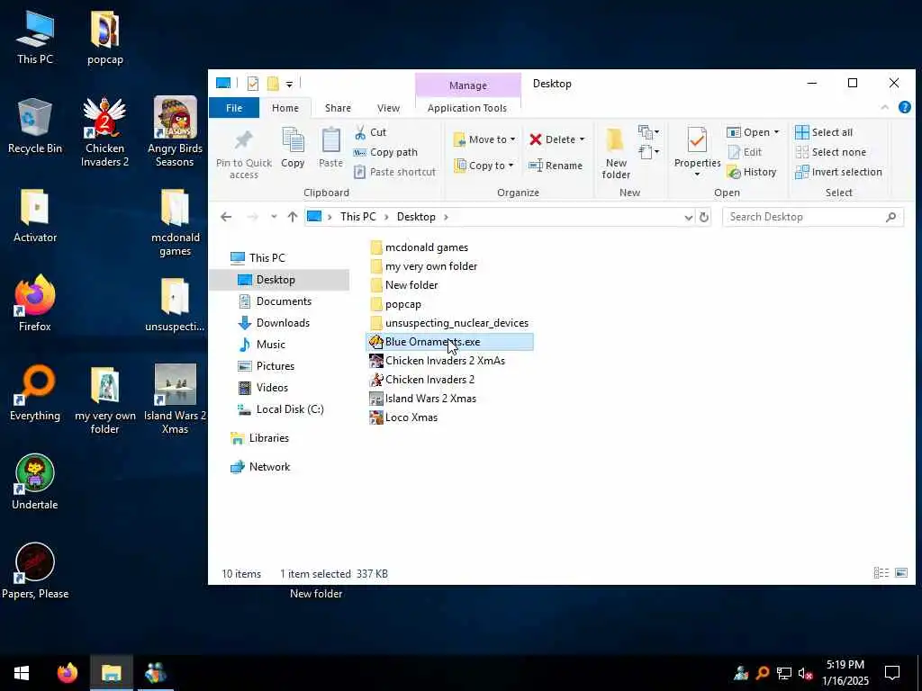Switch to the Share ribbon tab

(x=339, y=108)
